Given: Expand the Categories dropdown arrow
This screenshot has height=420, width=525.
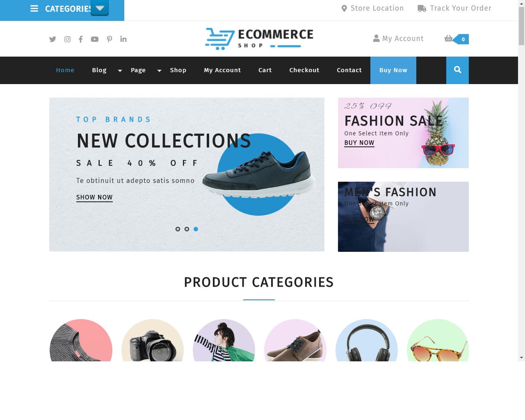Looking at the screenshot, I should coord(100,8).
